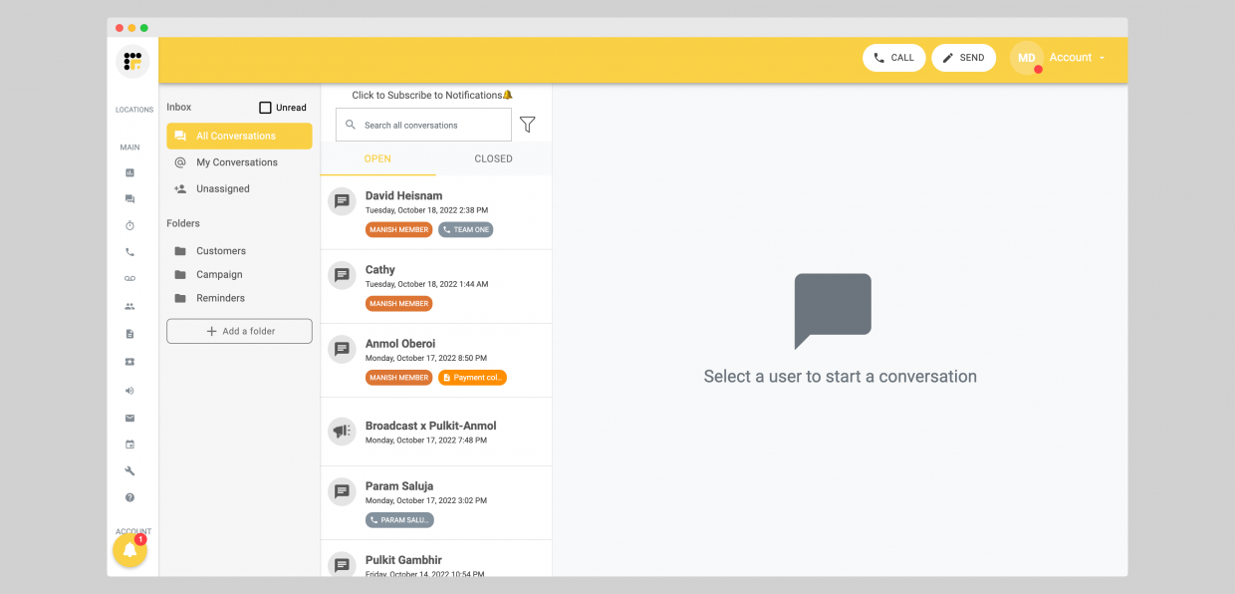This screenshot has height=594, width=1235.
Task: Click the Search all conversations field
Action: (422, 124)
